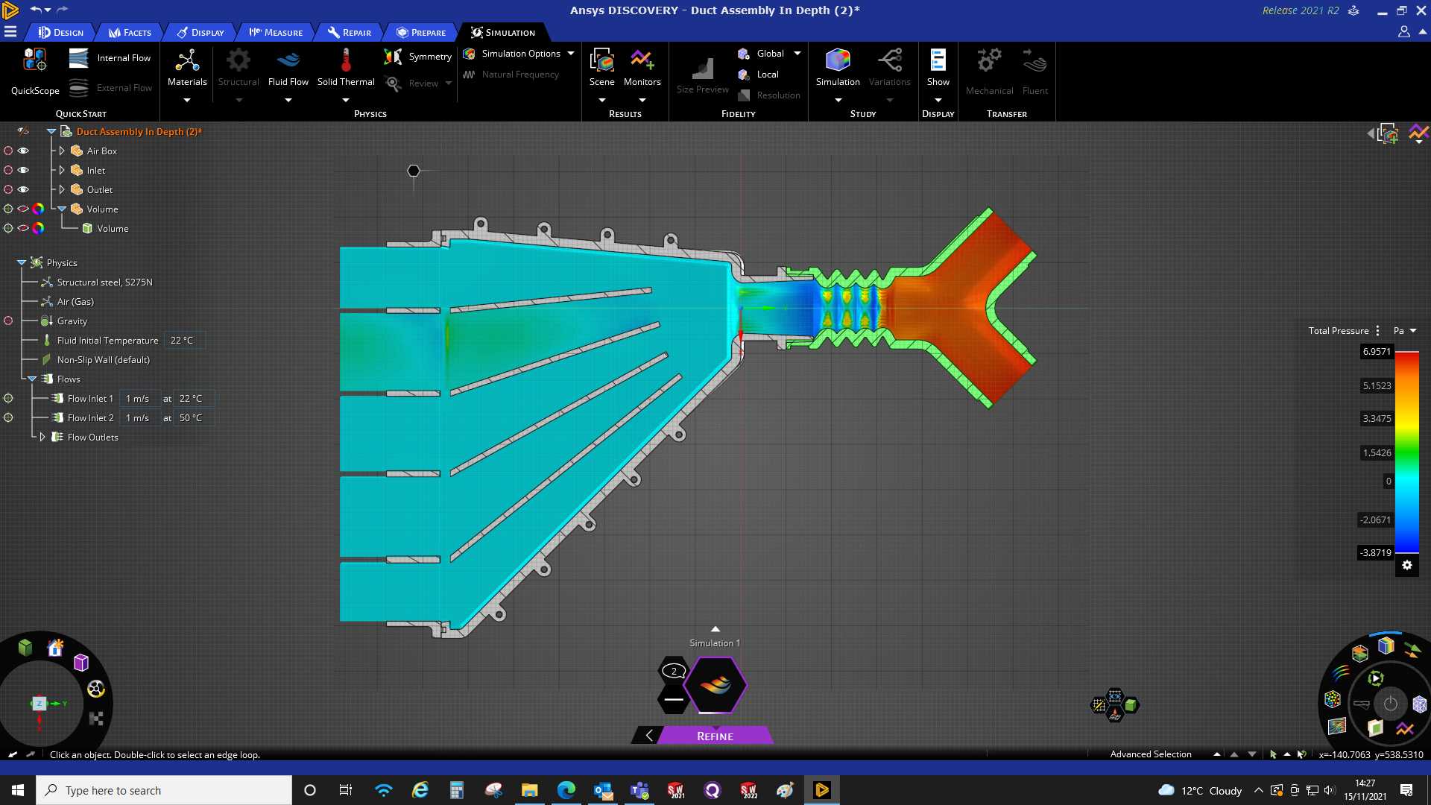
Task: Click the Symmetry tool
Action: (x=417, y=57)
